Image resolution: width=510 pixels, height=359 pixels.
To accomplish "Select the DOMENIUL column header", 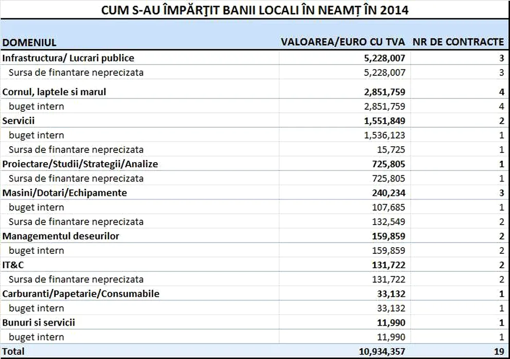I will [x=29, y=43].
